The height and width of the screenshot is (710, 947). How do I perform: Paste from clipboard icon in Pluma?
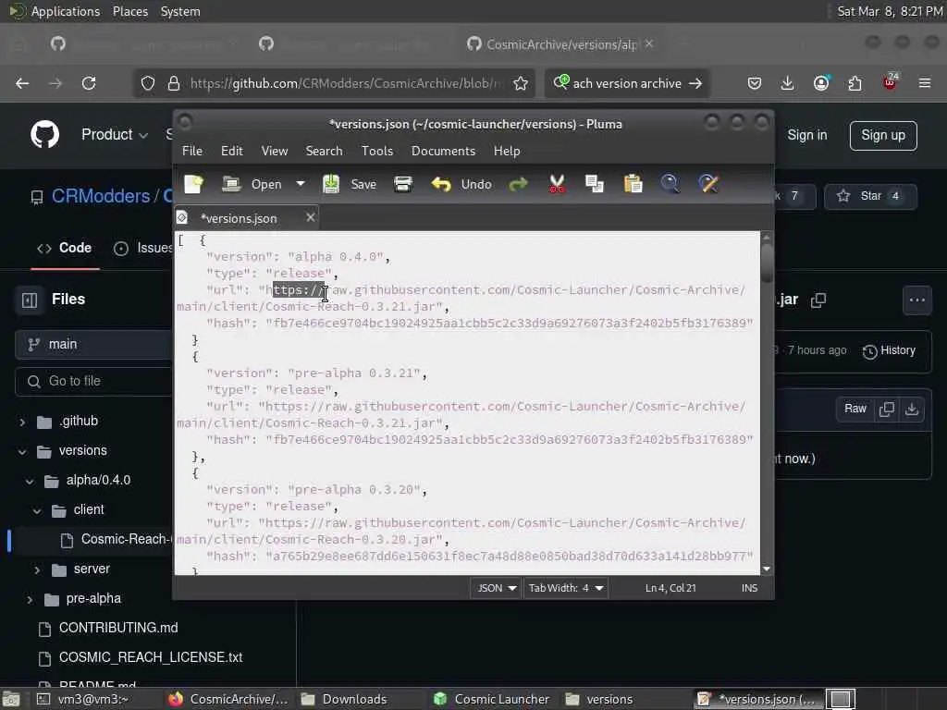click(x=633, y=184)
